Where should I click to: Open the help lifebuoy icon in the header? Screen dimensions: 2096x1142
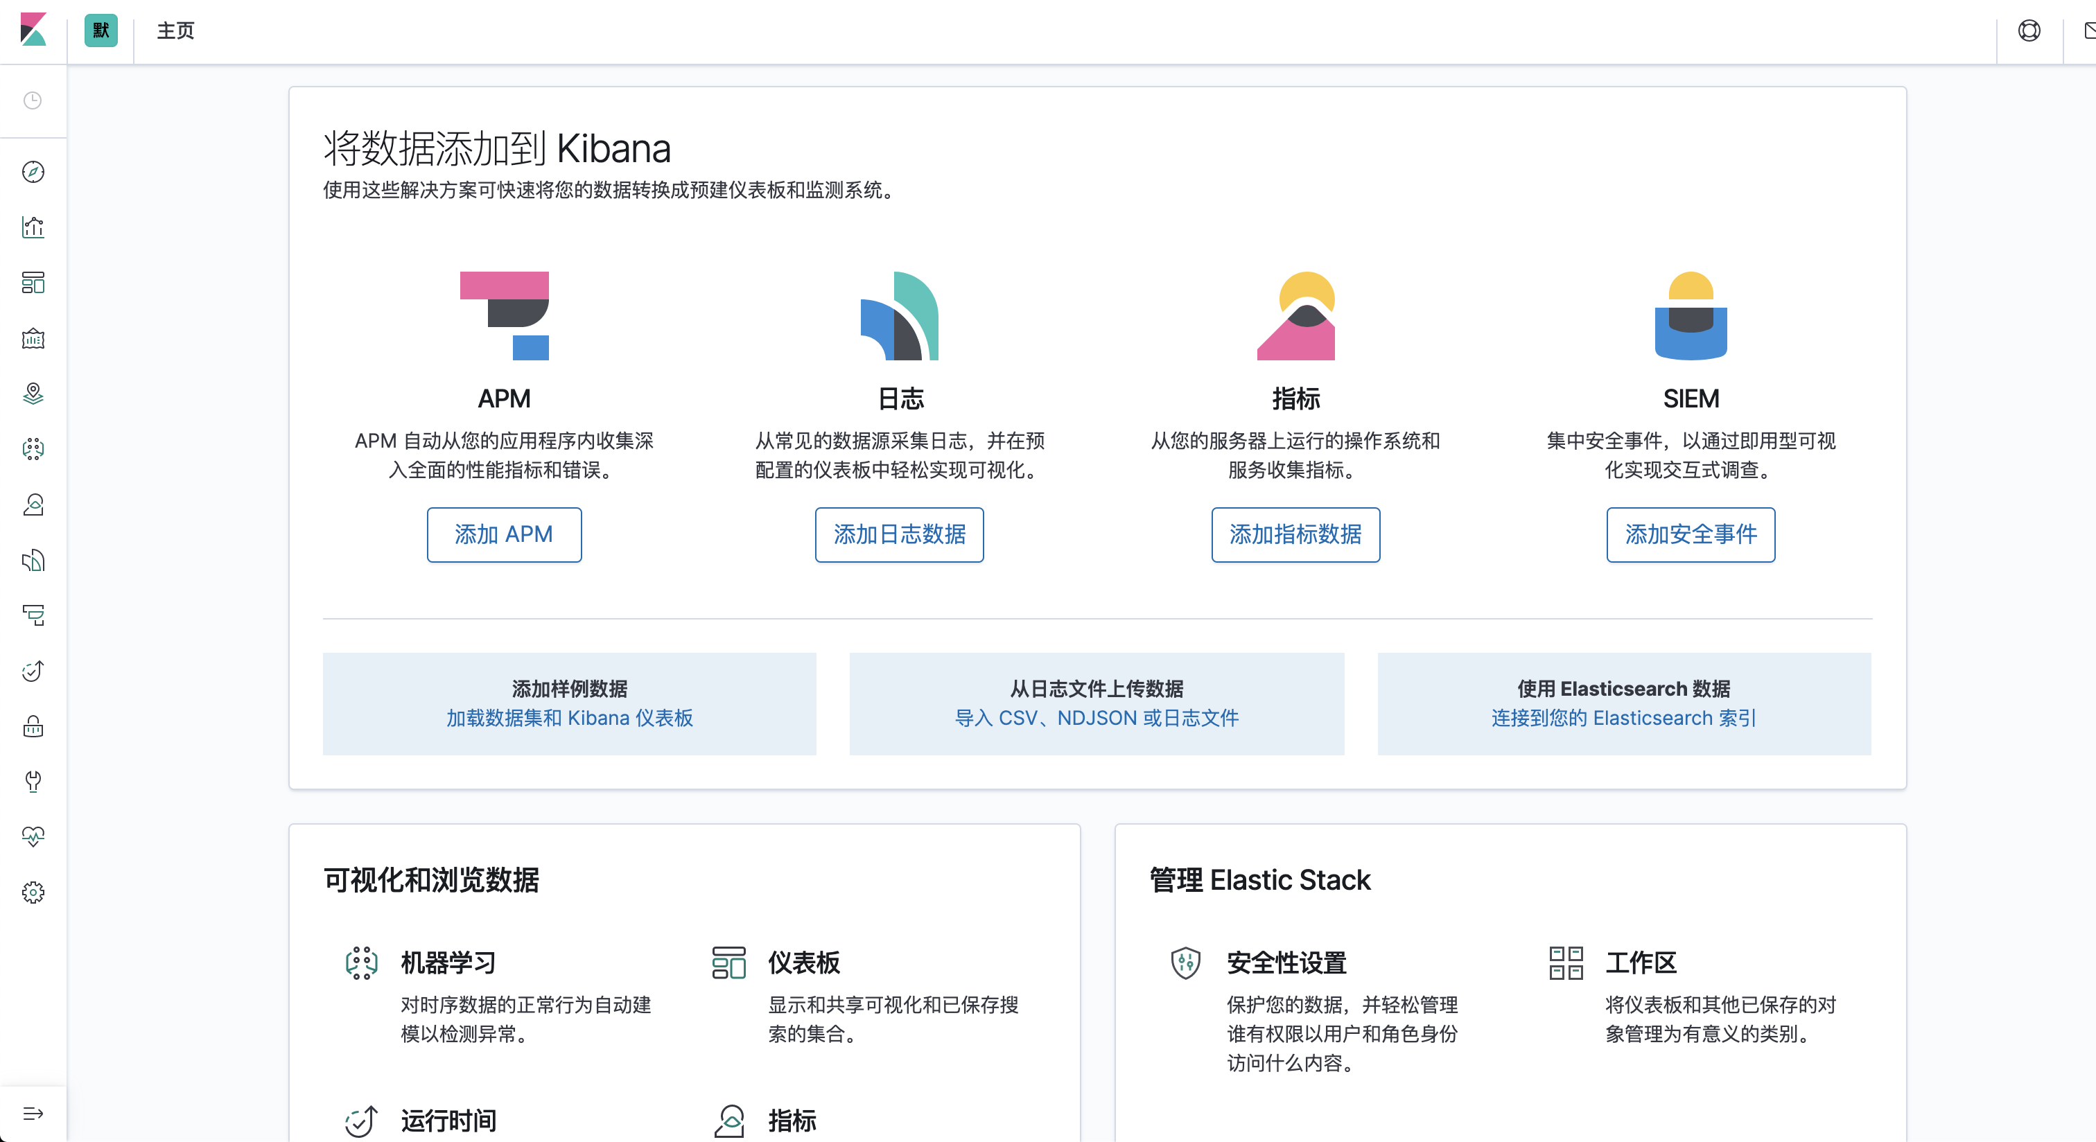tap(2029, 31)
